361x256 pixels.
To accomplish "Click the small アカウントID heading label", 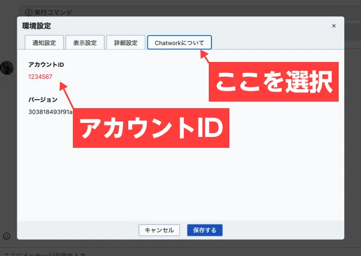I will pos(46,65).
